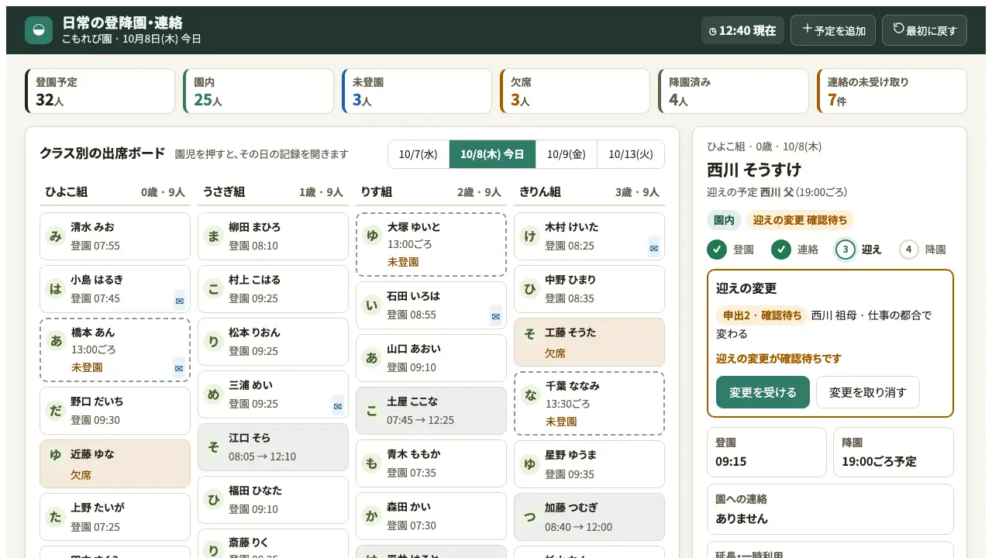Open 松本 りおん's attendance card
The image size is (992, 558).
pos(273,342)
